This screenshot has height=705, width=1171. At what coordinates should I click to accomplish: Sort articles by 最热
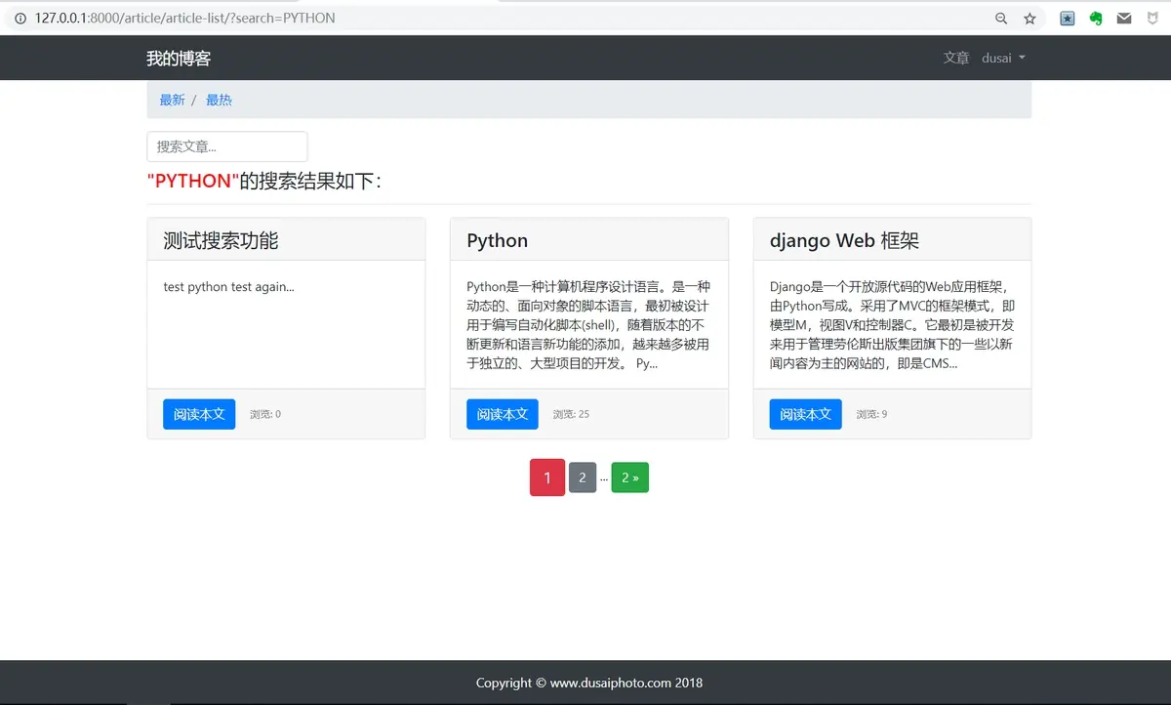coord(219,100)
